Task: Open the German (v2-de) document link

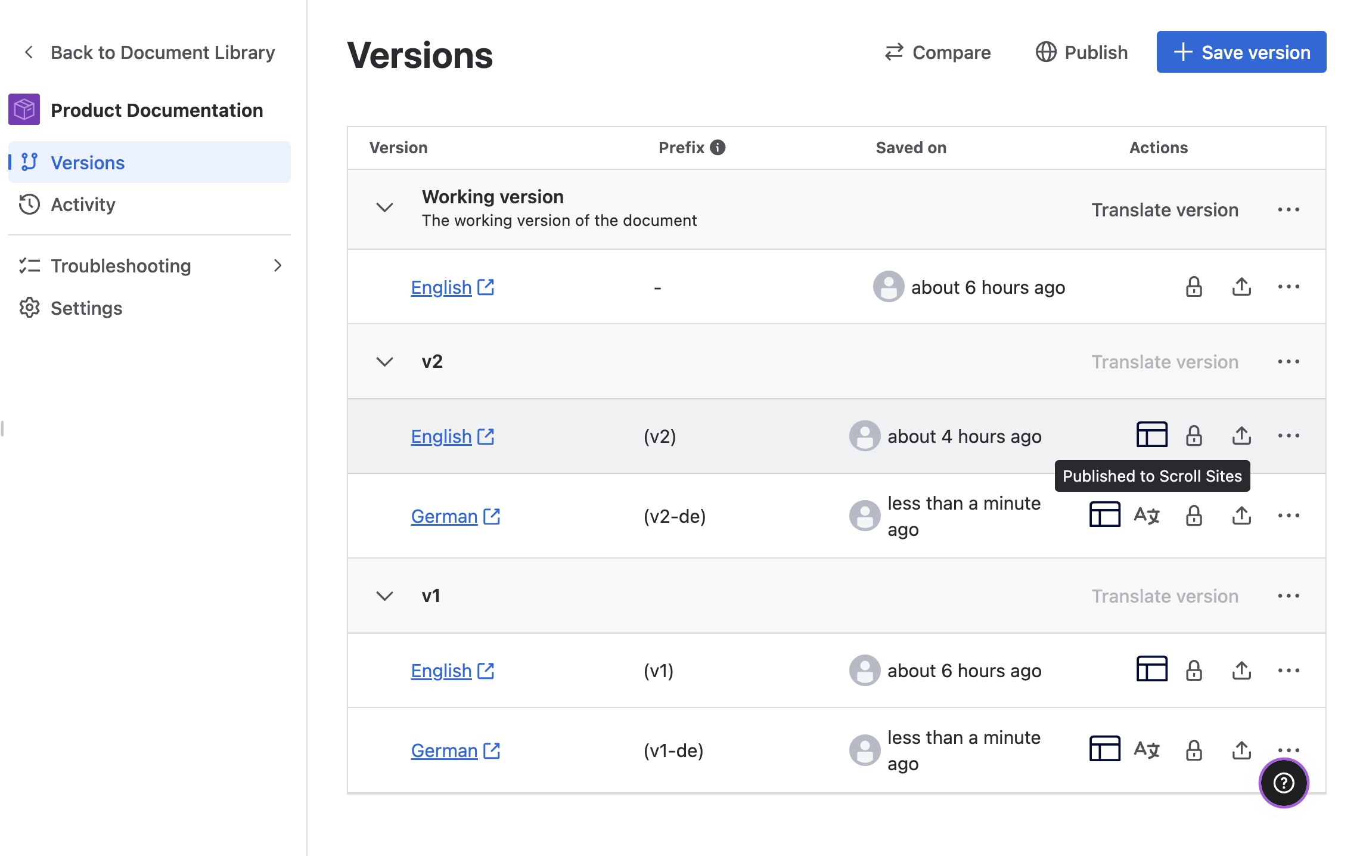Action: pyautogui.click(x=444, y=516)
